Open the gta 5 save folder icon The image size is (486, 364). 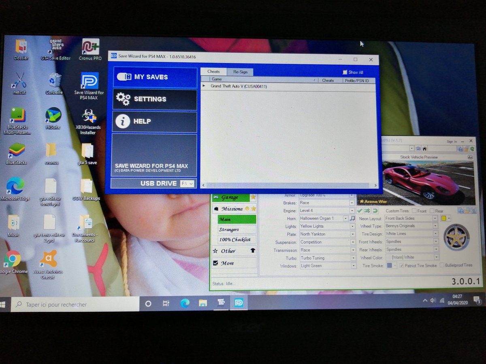(87, 154)
